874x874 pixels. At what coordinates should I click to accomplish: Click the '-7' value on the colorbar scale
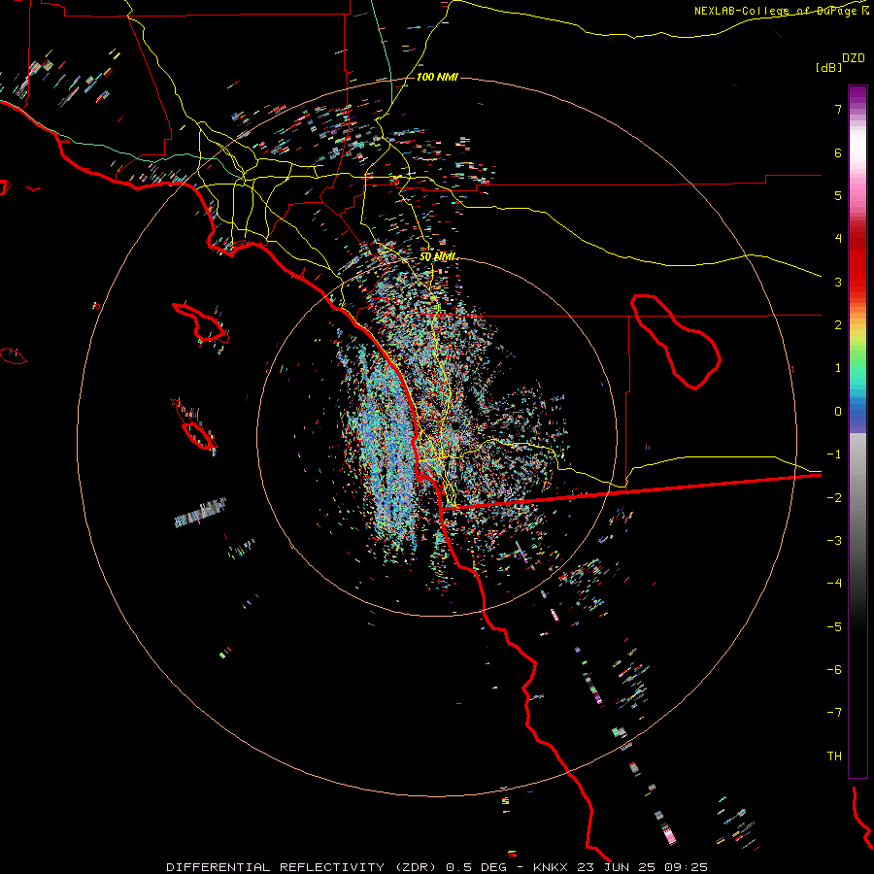coord(834,713)
